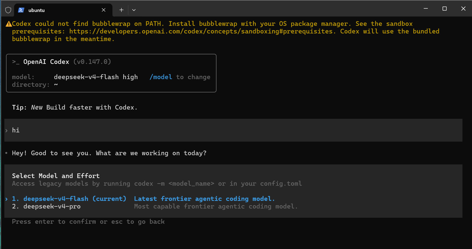The width and height of the screenshot is (472, 249).
Task: Click the 'Press enter to confirm' hint
Action: 88,222
